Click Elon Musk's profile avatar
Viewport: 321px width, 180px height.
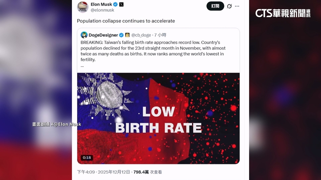tap(82, 7)
